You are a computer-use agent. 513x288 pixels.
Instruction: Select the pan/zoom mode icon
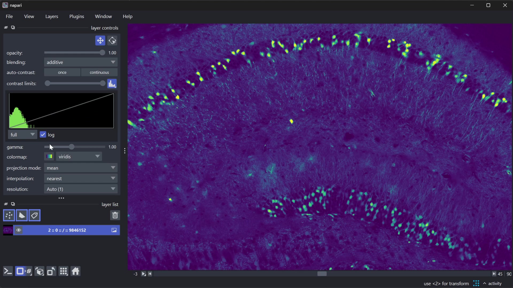pyautogui.click(x=100, y=41)
